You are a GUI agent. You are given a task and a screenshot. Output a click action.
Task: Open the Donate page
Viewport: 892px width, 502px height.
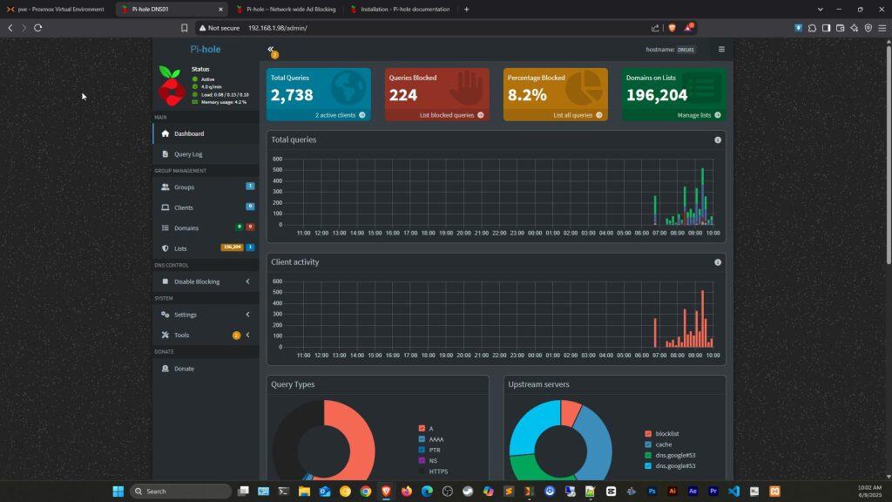(206, 369)
